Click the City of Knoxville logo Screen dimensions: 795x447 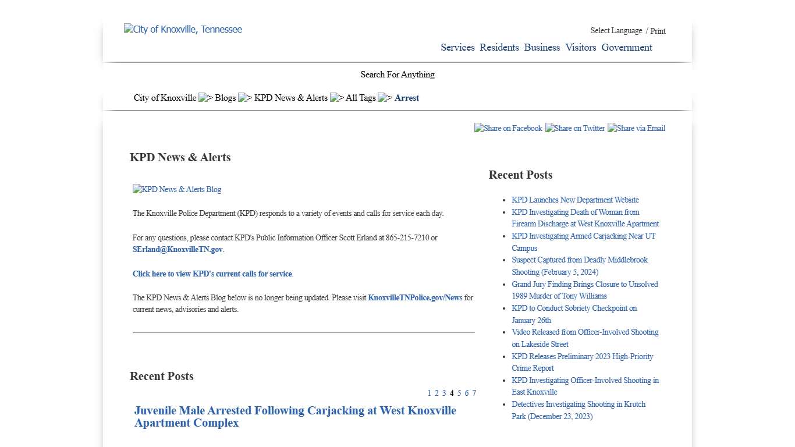182,29
